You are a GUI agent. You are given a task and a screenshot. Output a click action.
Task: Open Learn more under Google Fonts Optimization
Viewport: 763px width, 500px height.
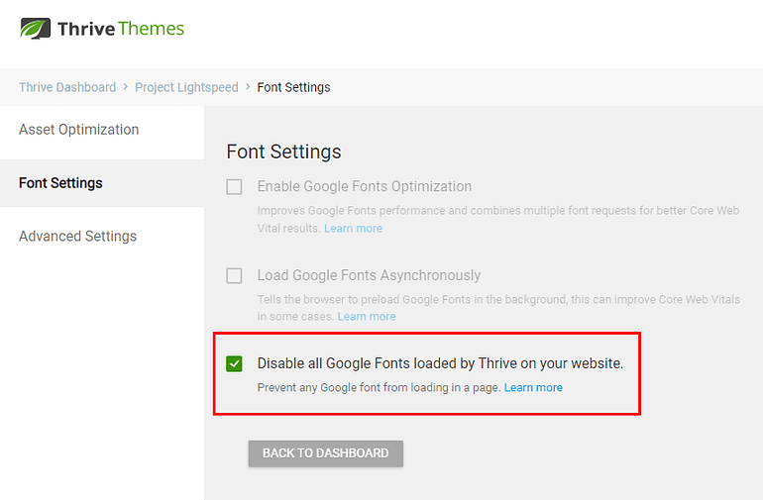(354, 229)
